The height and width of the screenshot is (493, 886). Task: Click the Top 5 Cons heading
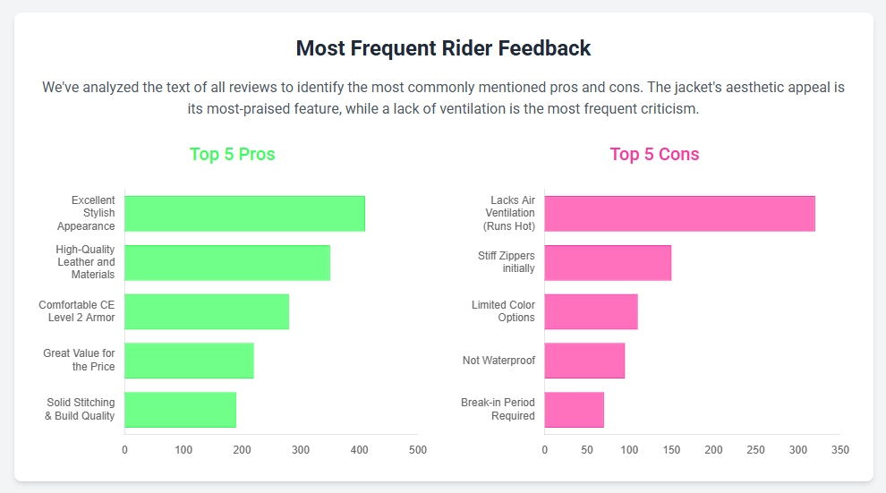pyautogui.click(x=654, y=154)
